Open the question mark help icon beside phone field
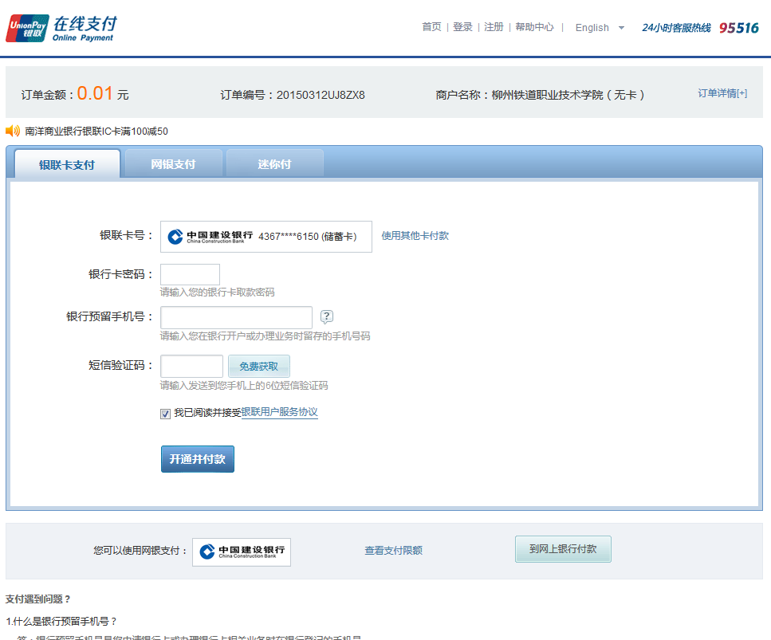Screen dimensions: 771x640 326,316
